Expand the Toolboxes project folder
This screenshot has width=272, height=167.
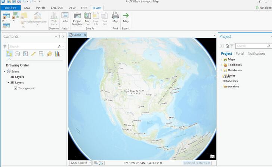tap(221, 65)
